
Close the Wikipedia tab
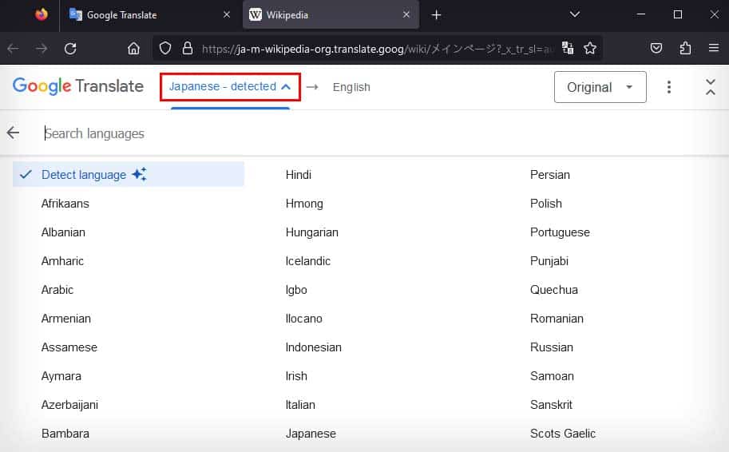[x=406, y=15]
